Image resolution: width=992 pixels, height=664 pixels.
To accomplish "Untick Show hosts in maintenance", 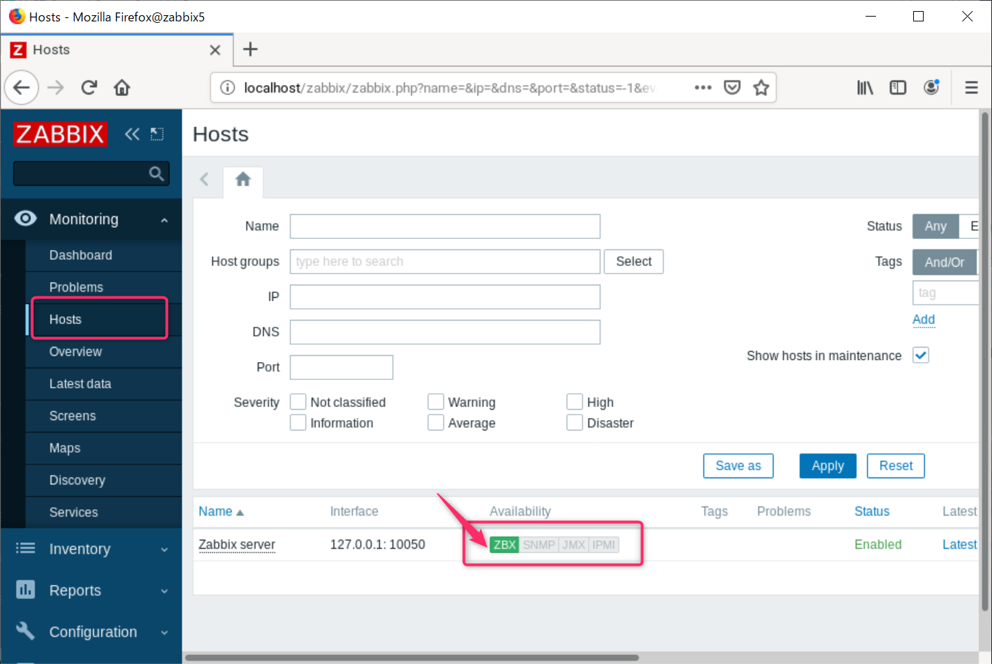I will click(921, 355).
